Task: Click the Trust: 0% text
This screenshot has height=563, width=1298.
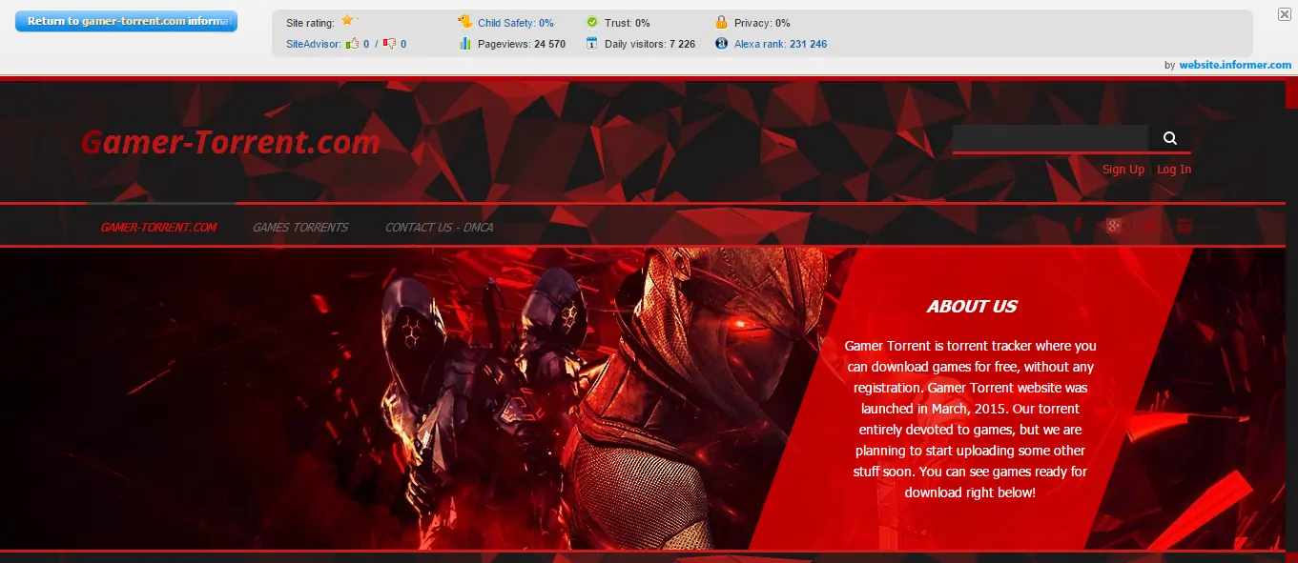Action: (x=628, y=23)
